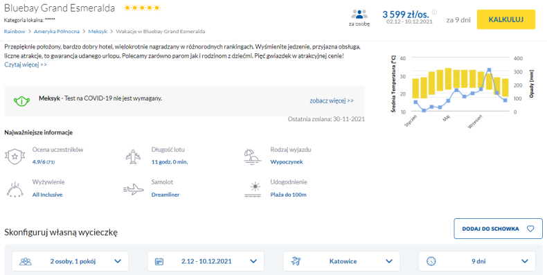The height and width of the screenshot is (275, 547).
Task: Click 'Skonfiguruj własną wycieczkę' heading
Action: (x=61, y=232)
